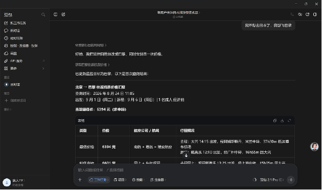Toggle the 工作任务 mode chip
Screen dimensions: 322x190
click(x=99, y=180)
